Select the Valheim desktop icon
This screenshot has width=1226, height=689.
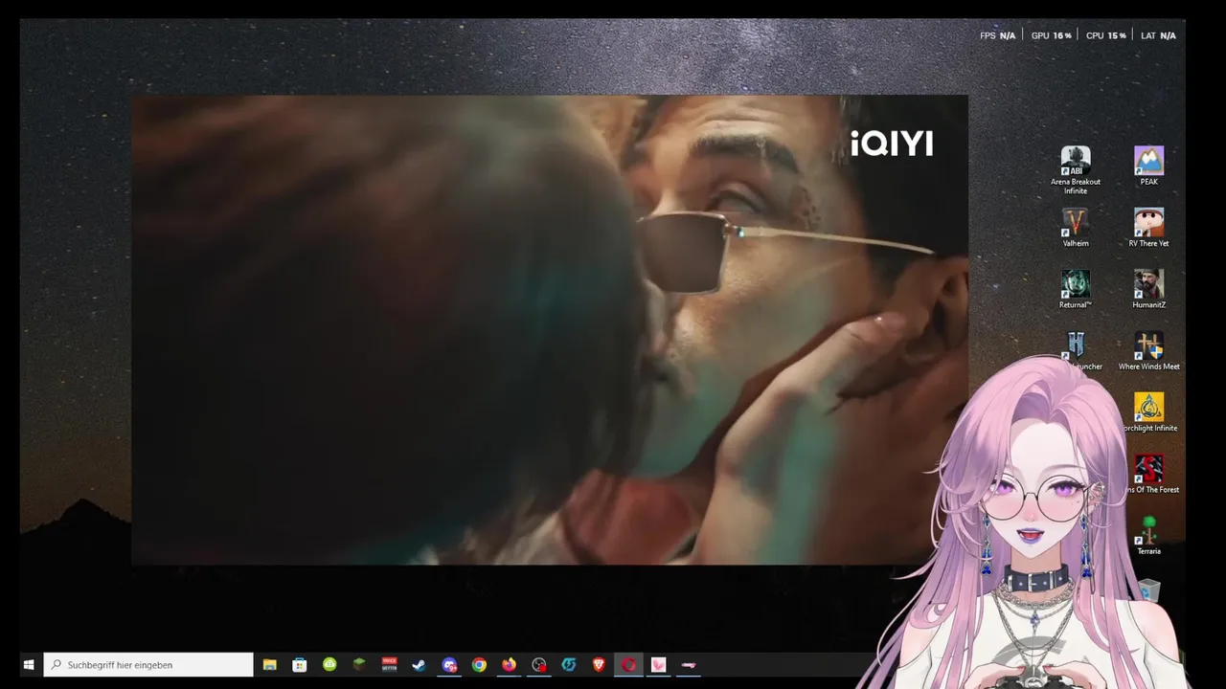[x=1075, y=228]
